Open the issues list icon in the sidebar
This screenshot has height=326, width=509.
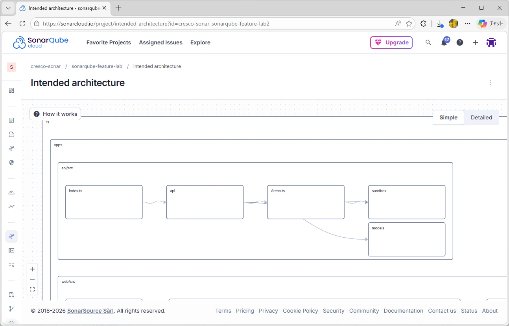point(11,120)
